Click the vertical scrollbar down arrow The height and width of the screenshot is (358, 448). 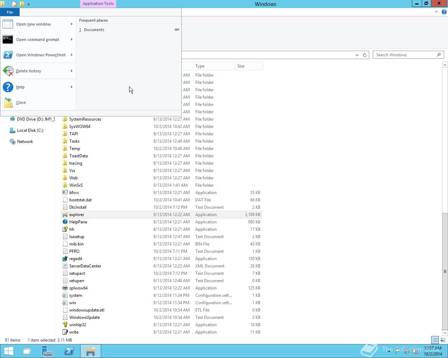coord(445,332)
